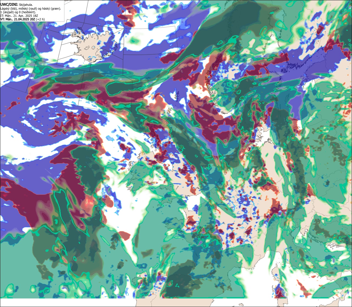Image resolution: width=352 pixels, height=307 pixels.
Task: Click the legend line 'Lágský (blá), miðský (rauð) og háský (græn).'
Action: point(31,9)
